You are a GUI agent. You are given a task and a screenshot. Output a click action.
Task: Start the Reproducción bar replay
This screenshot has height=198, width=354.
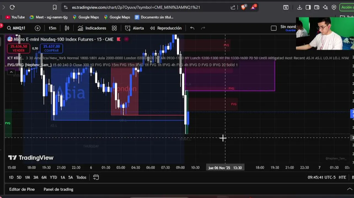point(166,28)
